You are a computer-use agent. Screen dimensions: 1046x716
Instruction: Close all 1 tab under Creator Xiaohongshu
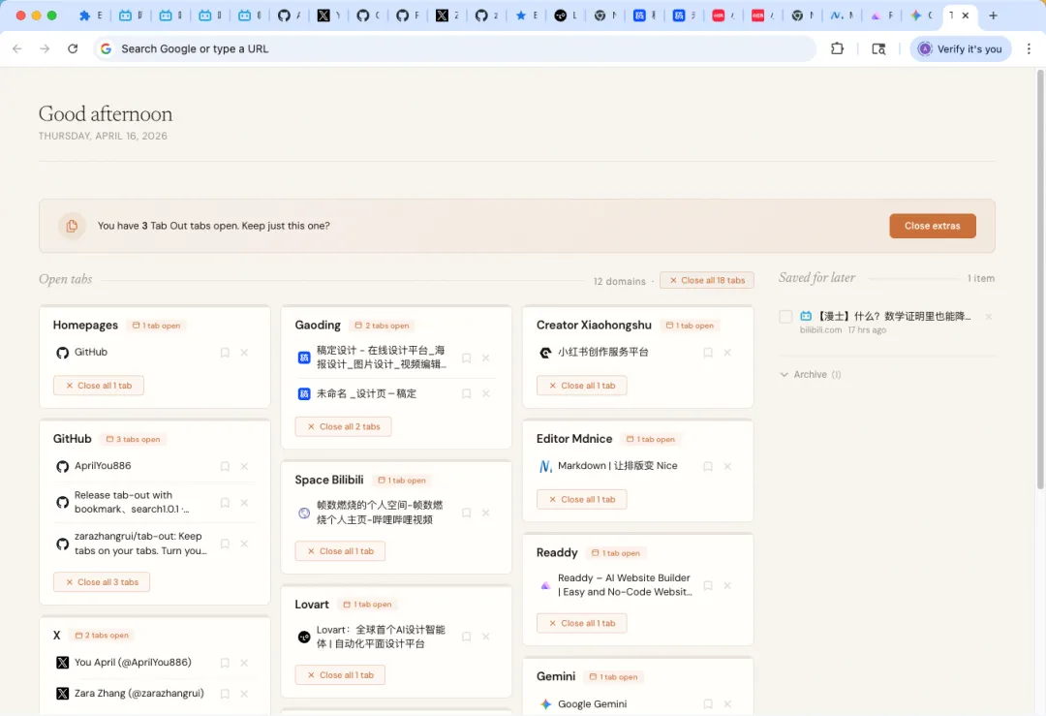point(582,386)
